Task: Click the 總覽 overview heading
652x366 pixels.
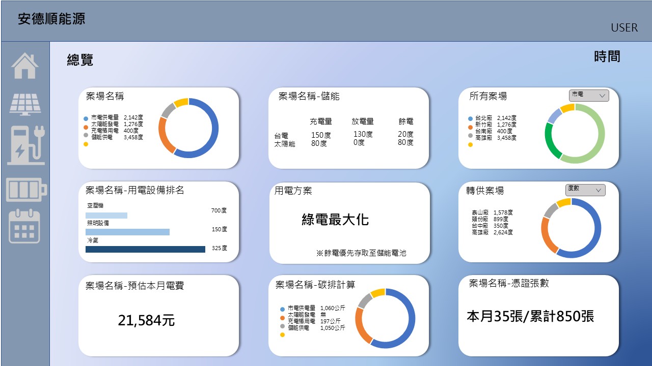Action: 80,60
